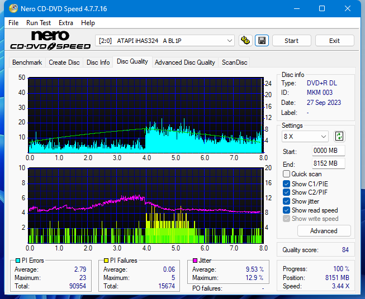The width and height of the screenshot is (365, 299).
Task: Click the disabled Show write speed checkbox
Action: [286, 219]
